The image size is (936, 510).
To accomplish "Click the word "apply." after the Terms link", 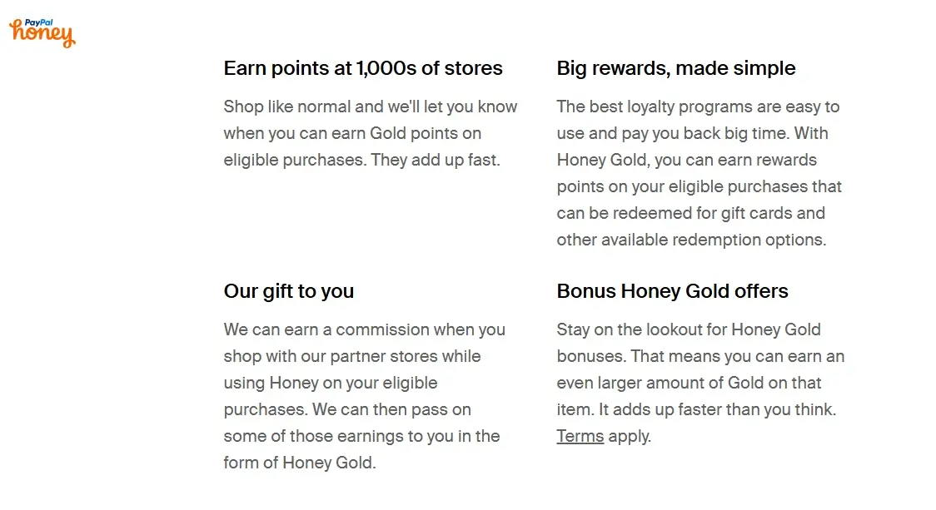I will coord(630,436).
